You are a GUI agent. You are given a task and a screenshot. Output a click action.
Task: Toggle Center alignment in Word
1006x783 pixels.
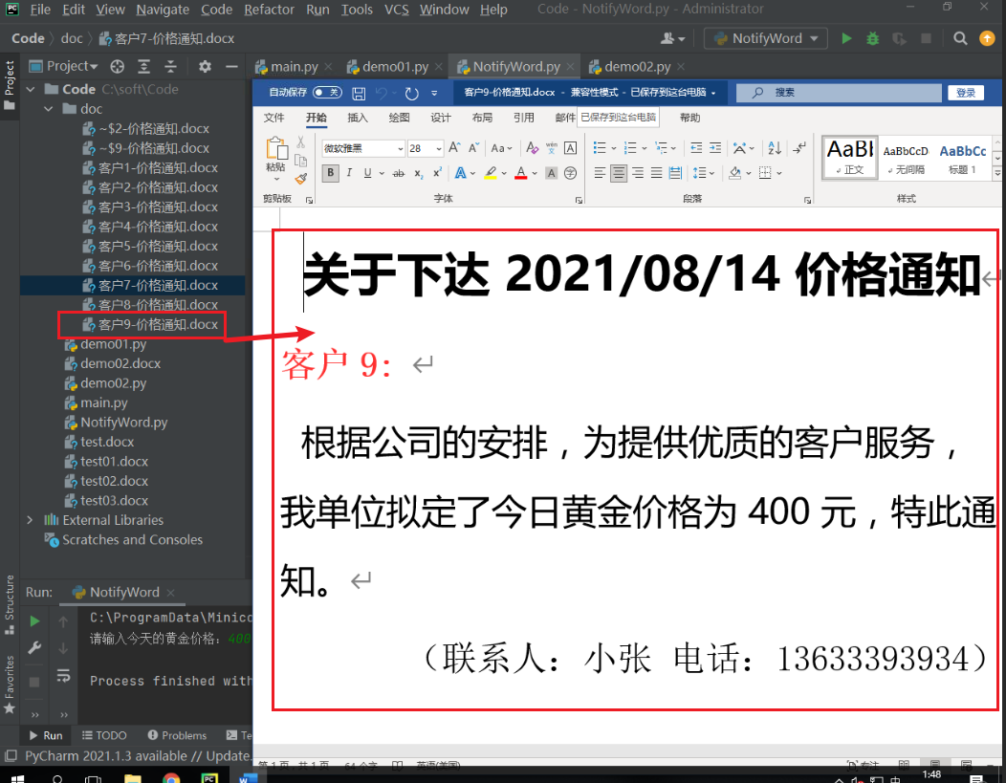pyautogui.click(x=619, y=173)
